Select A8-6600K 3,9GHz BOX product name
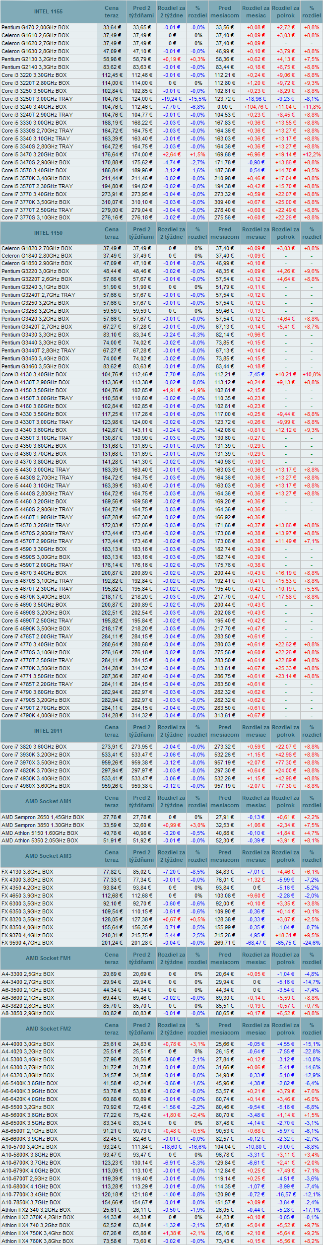Image resolution: width=323 pixels, height=1245 pixels. [29, 1139]
